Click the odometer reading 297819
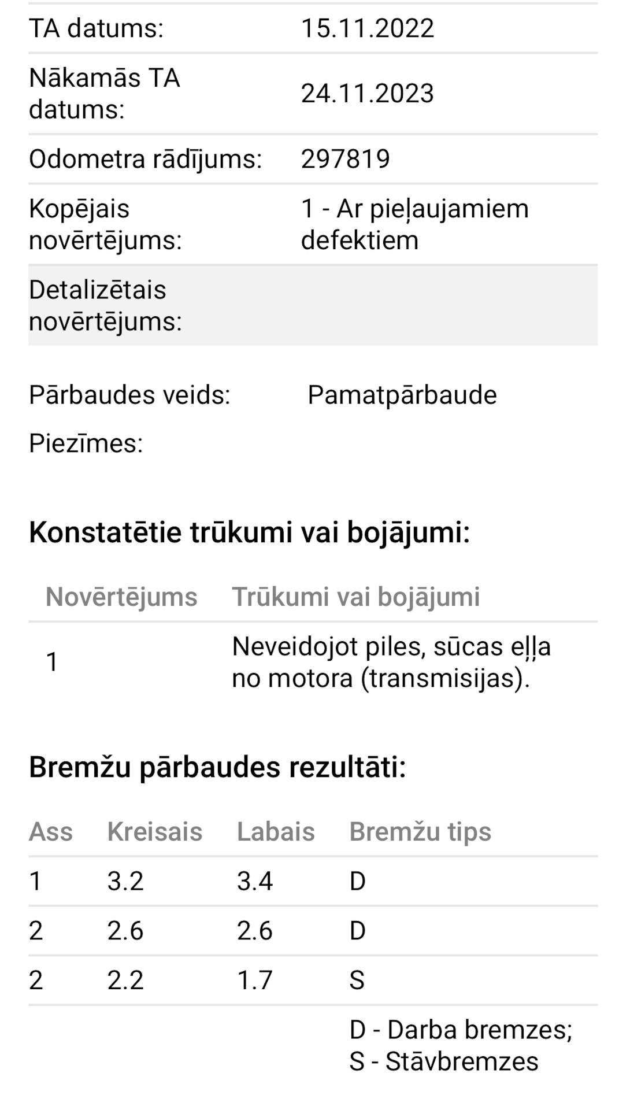Image resolution: width=619 pixels, height=1110 pixels. [345, 159]
